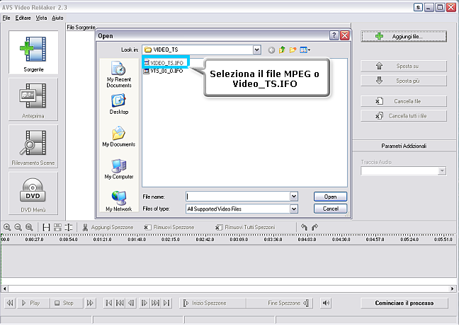This screenshot has width=459, height=326.
Task: Click Cancella tutti i file button
Action: point(404,116)
